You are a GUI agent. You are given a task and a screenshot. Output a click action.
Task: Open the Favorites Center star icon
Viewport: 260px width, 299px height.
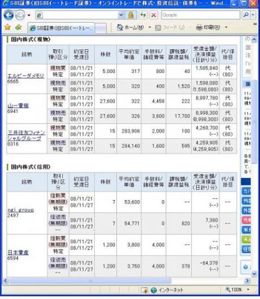7,27
